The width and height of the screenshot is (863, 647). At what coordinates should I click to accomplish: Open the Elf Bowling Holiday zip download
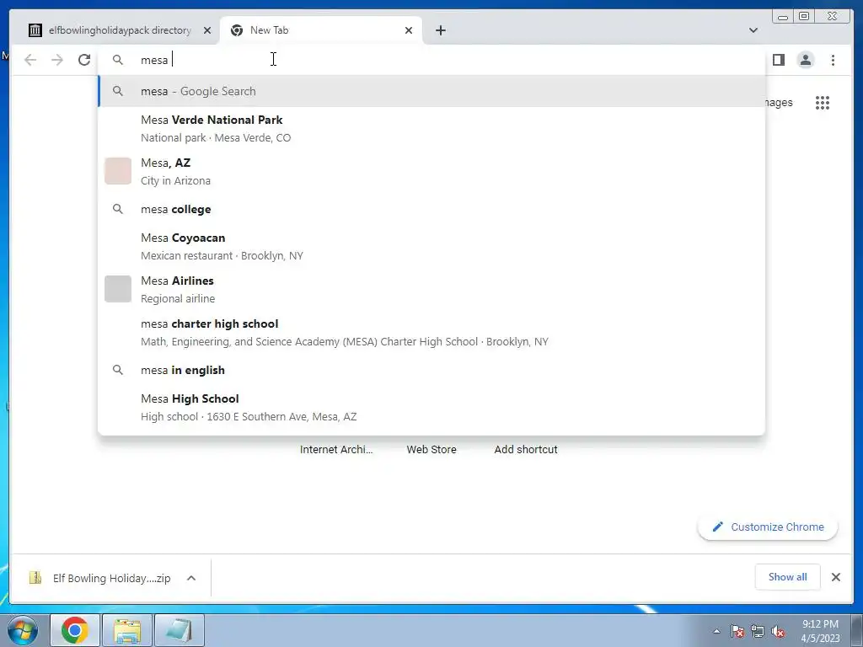112,578
